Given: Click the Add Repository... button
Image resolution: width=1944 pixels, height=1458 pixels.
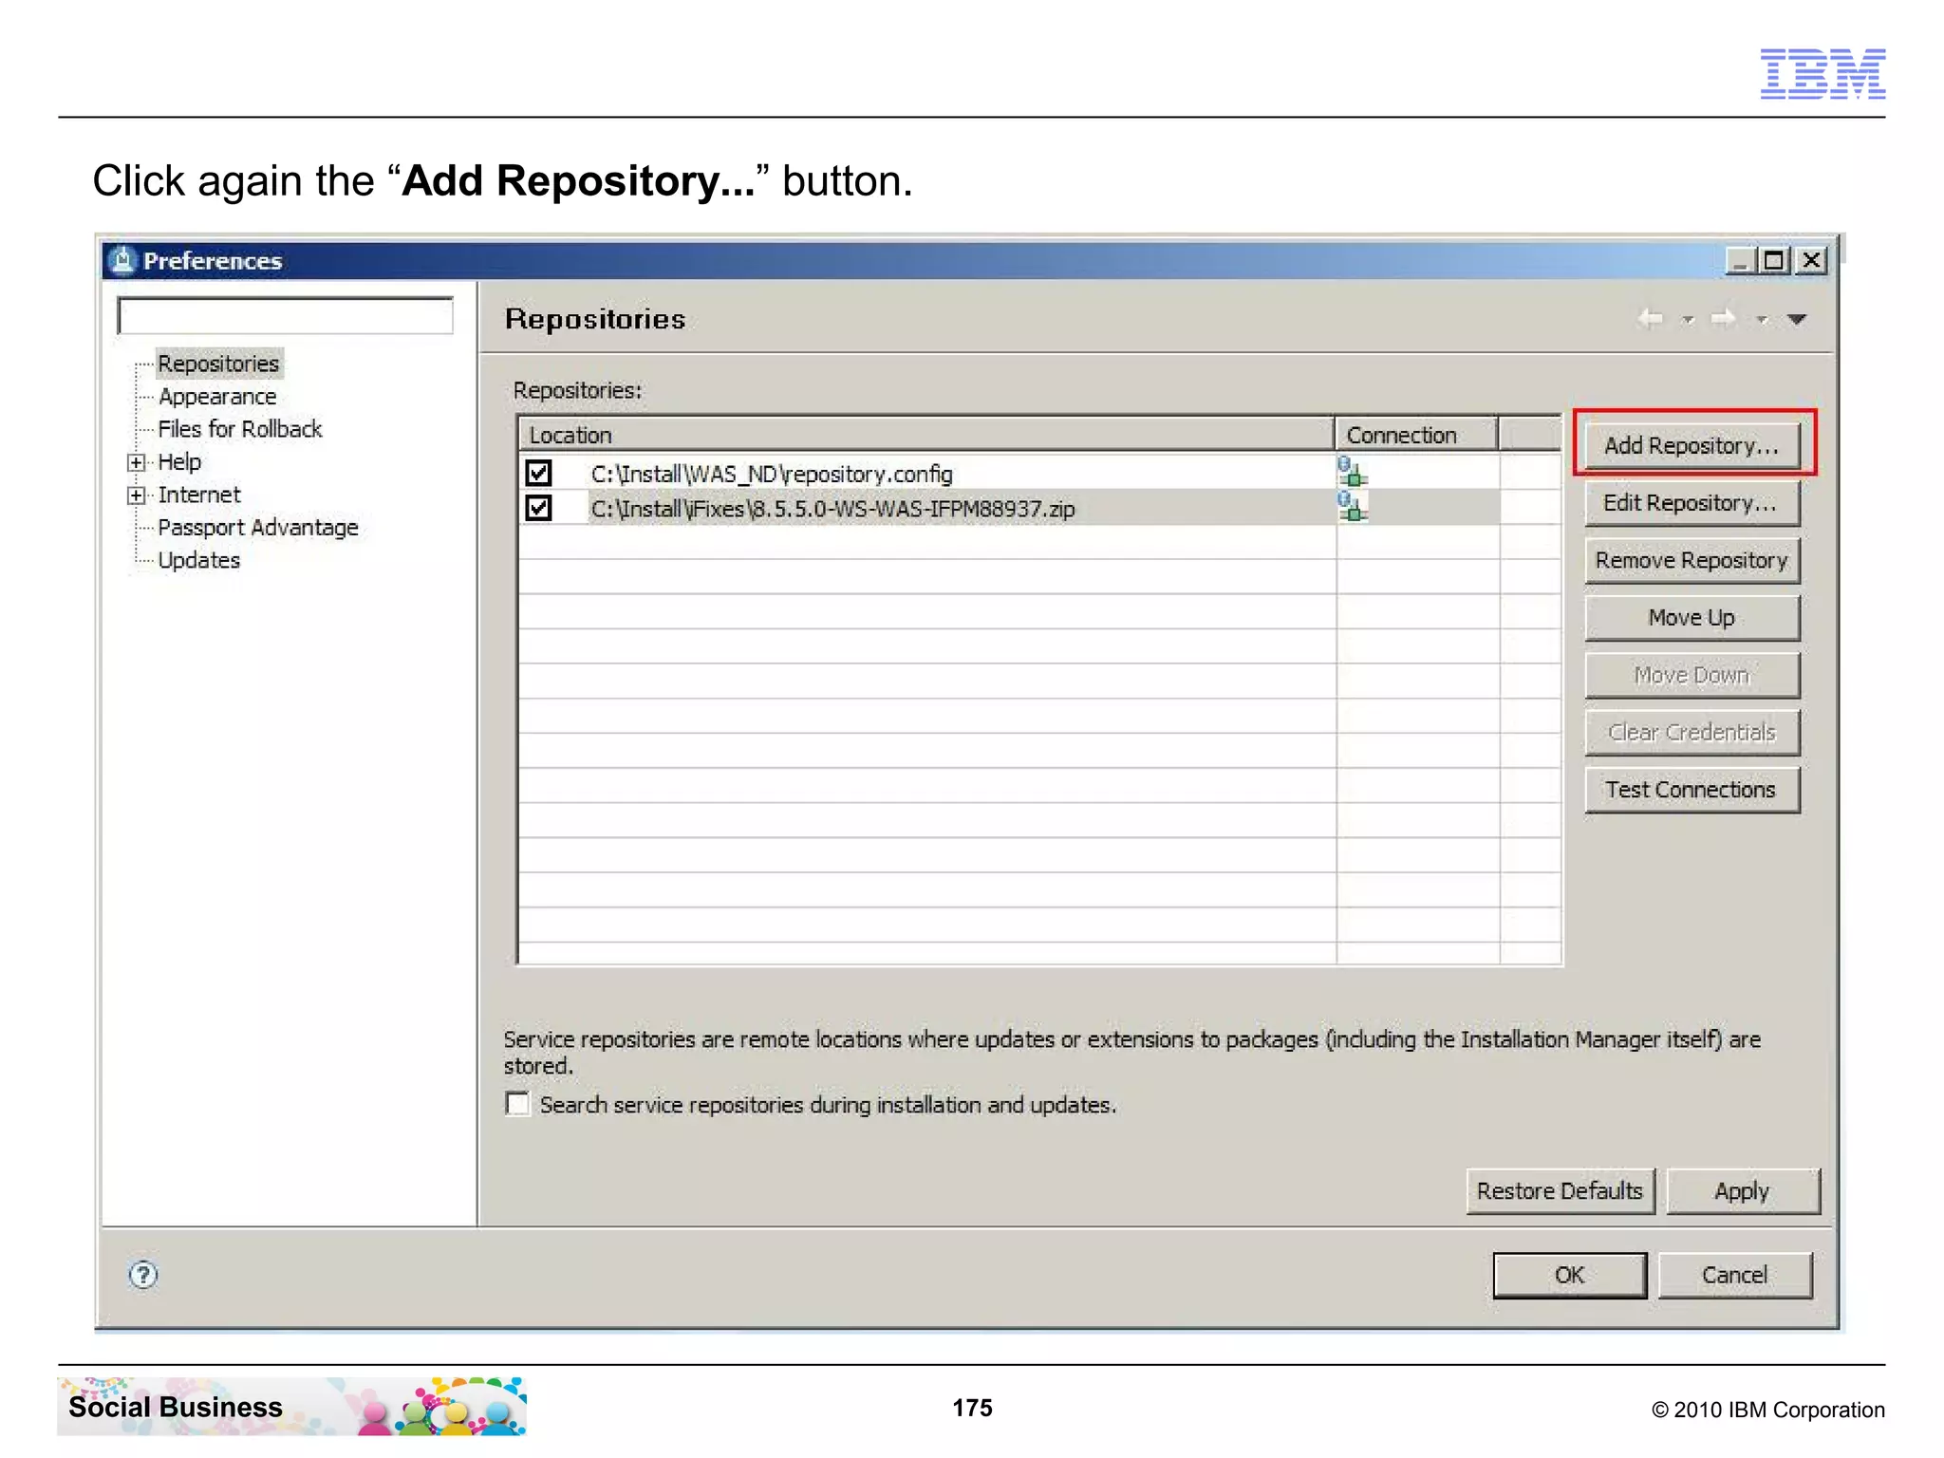Looking at the screenshot, I should [1692, 445].
